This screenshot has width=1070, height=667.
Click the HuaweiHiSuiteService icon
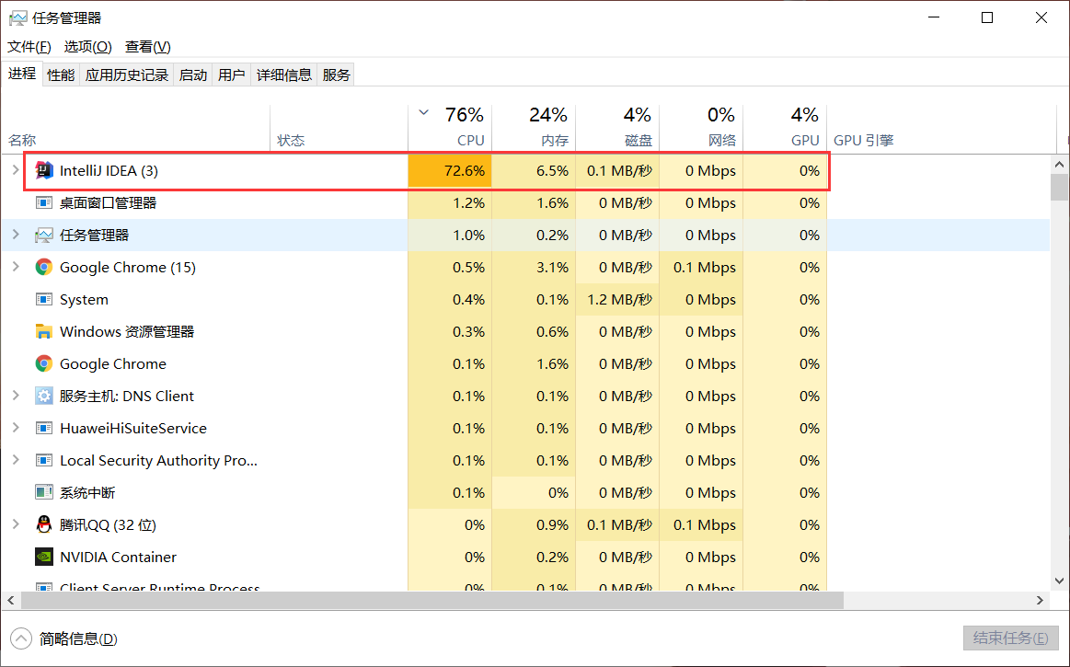coord(44,428)
